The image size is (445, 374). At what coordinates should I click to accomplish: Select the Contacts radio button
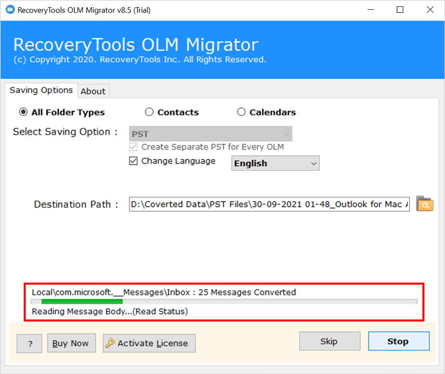(149, 112)
